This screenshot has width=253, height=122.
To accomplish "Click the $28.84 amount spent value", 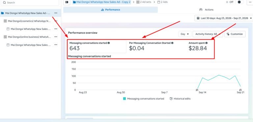I will tap(198, 48).
